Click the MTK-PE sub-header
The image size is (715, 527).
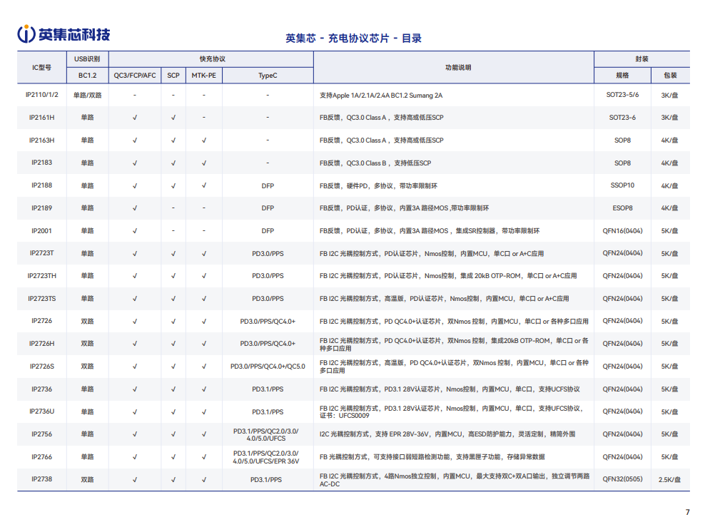[x=204, y=75]
